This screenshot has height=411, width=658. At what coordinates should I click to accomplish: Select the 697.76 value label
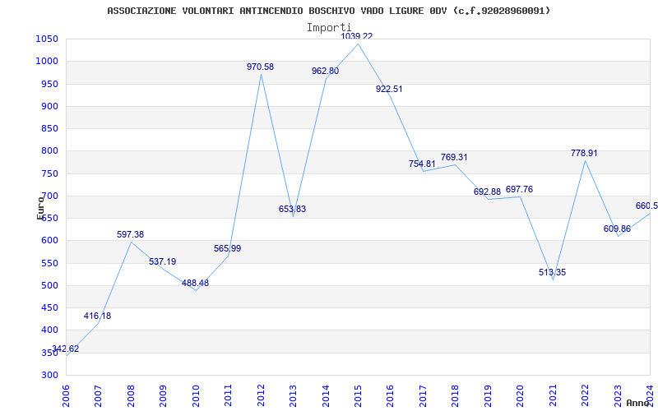[x=519, y=190]
